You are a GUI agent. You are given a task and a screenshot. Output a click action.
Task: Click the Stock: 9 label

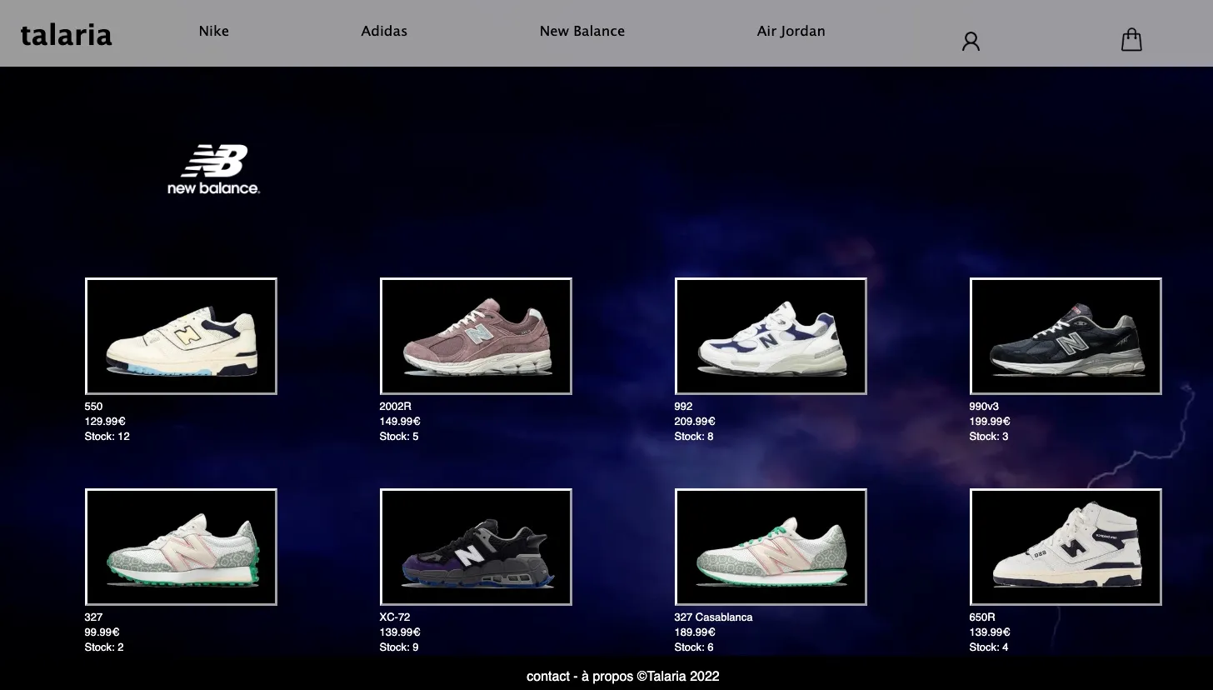399,647
